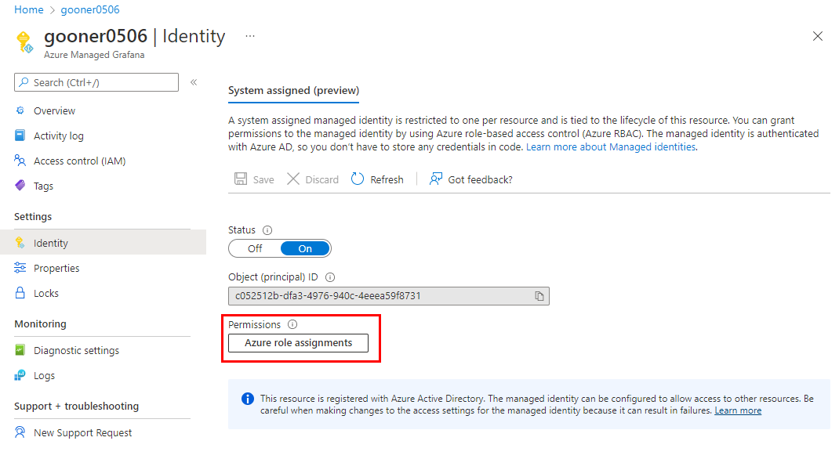Screen dimensions: 839x459
Task: Click info icon next to Permissions
Action: point(292,324)
